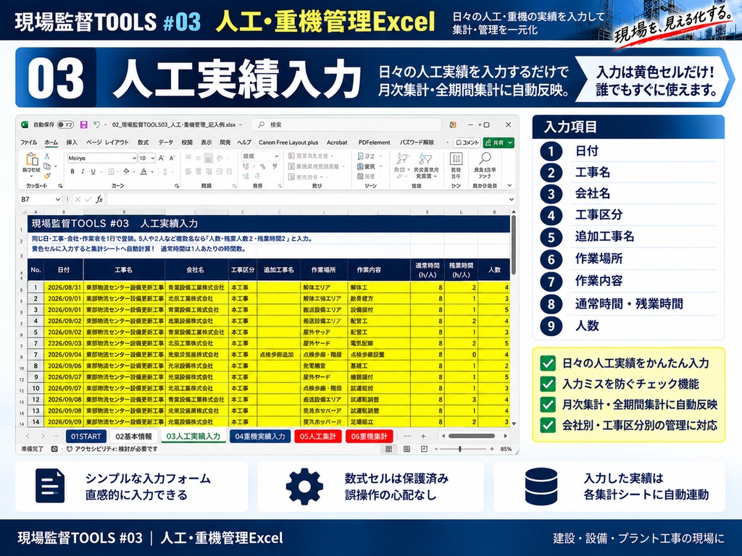The width and height of the screenshot is (742, 556).
Task: Switch to Normal view in the status bar
Action: 388,449
